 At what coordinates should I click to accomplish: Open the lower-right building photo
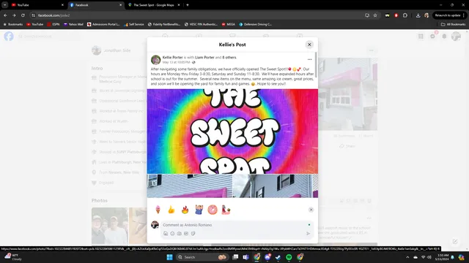pos(276,186)
